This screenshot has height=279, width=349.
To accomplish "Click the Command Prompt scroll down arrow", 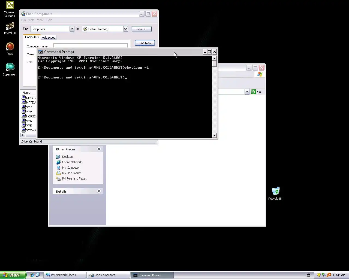I will [214, 135].
